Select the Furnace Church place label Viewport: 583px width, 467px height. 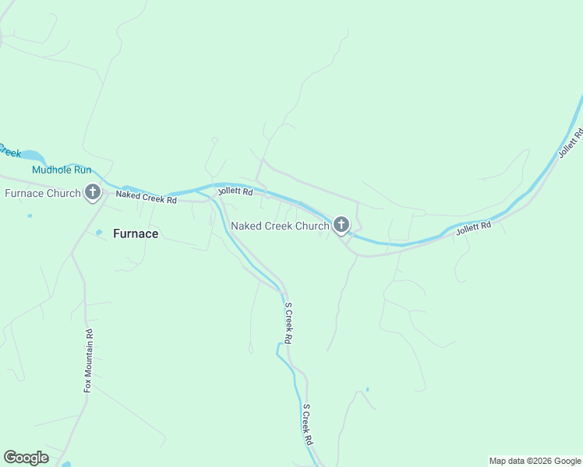click(x=43, y=193)
